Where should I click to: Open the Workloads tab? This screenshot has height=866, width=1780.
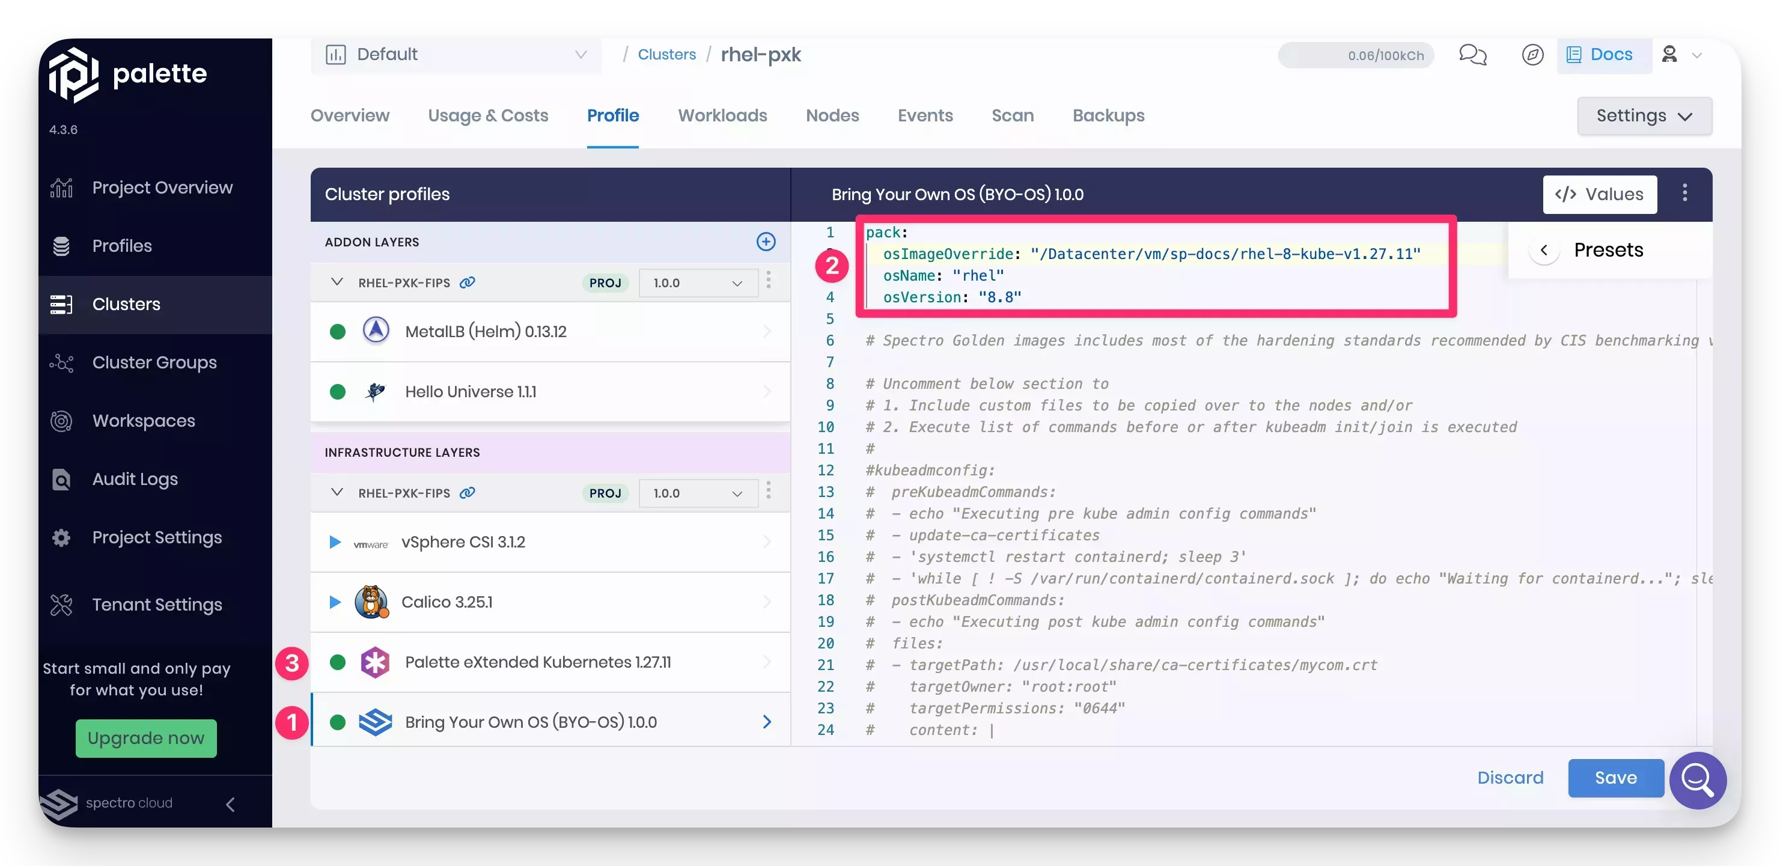(722, 115)
